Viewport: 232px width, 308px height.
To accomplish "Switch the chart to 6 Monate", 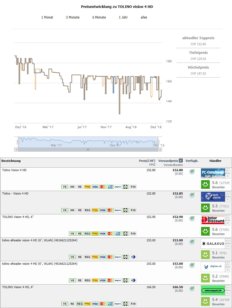I will pos(99,17).
